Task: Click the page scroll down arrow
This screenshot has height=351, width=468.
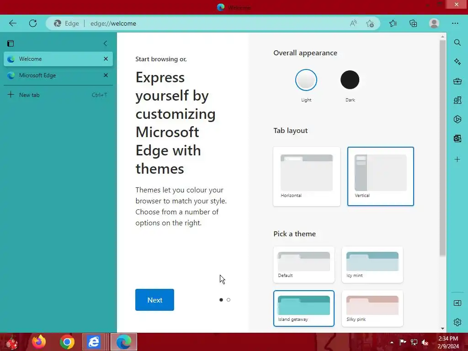Action: 442,329
